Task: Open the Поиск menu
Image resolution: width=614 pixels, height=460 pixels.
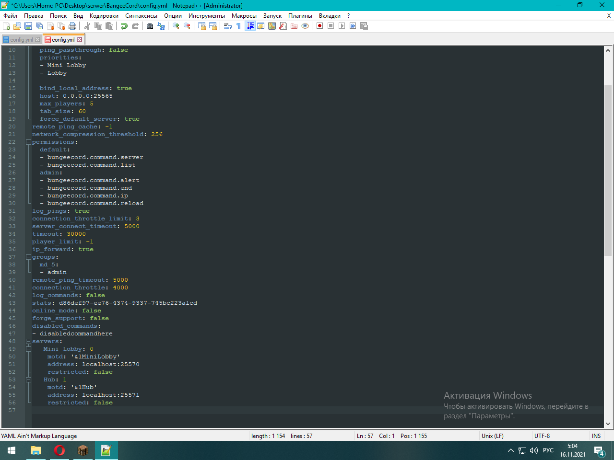Action: (x=59, y=16)
